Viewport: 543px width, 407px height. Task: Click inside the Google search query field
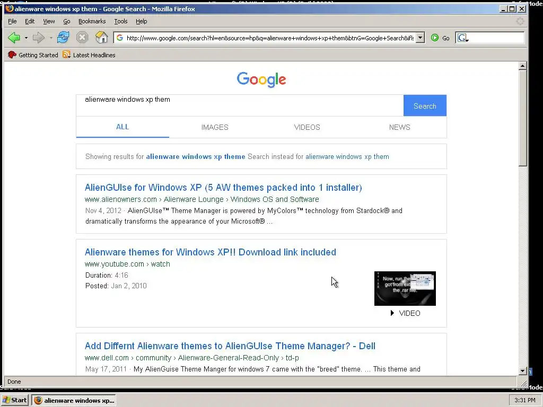pos(240,105)
